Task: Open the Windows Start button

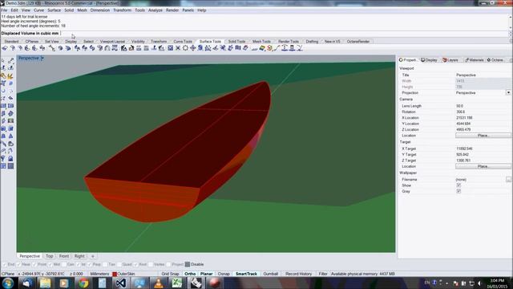Action: tap(8, 283)
